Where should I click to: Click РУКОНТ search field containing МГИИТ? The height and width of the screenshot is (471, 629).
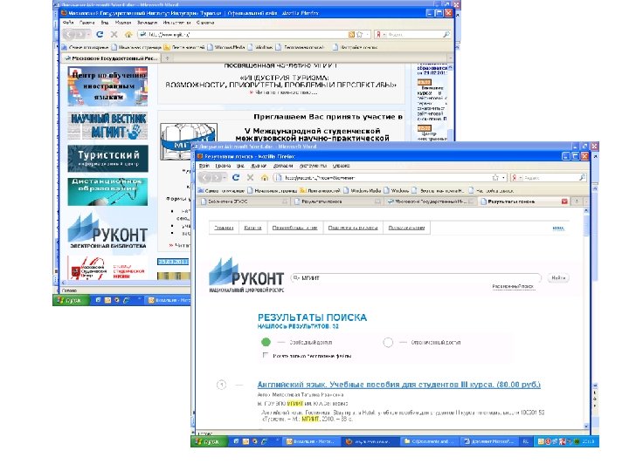point(416,277)
